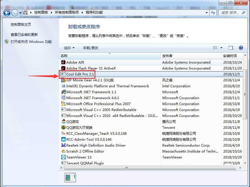Screen dimensions: 250x187
Task: Click Adobe Flash Player 31 ActiveX icon
Action: pyautogui.click(x=63, y=68)
